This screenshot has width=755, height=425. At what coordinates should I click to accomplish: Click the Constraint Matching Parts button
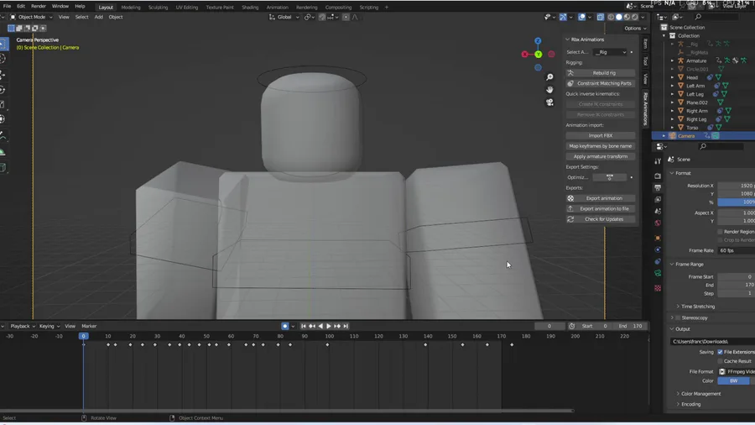click(x=600, y=83)
